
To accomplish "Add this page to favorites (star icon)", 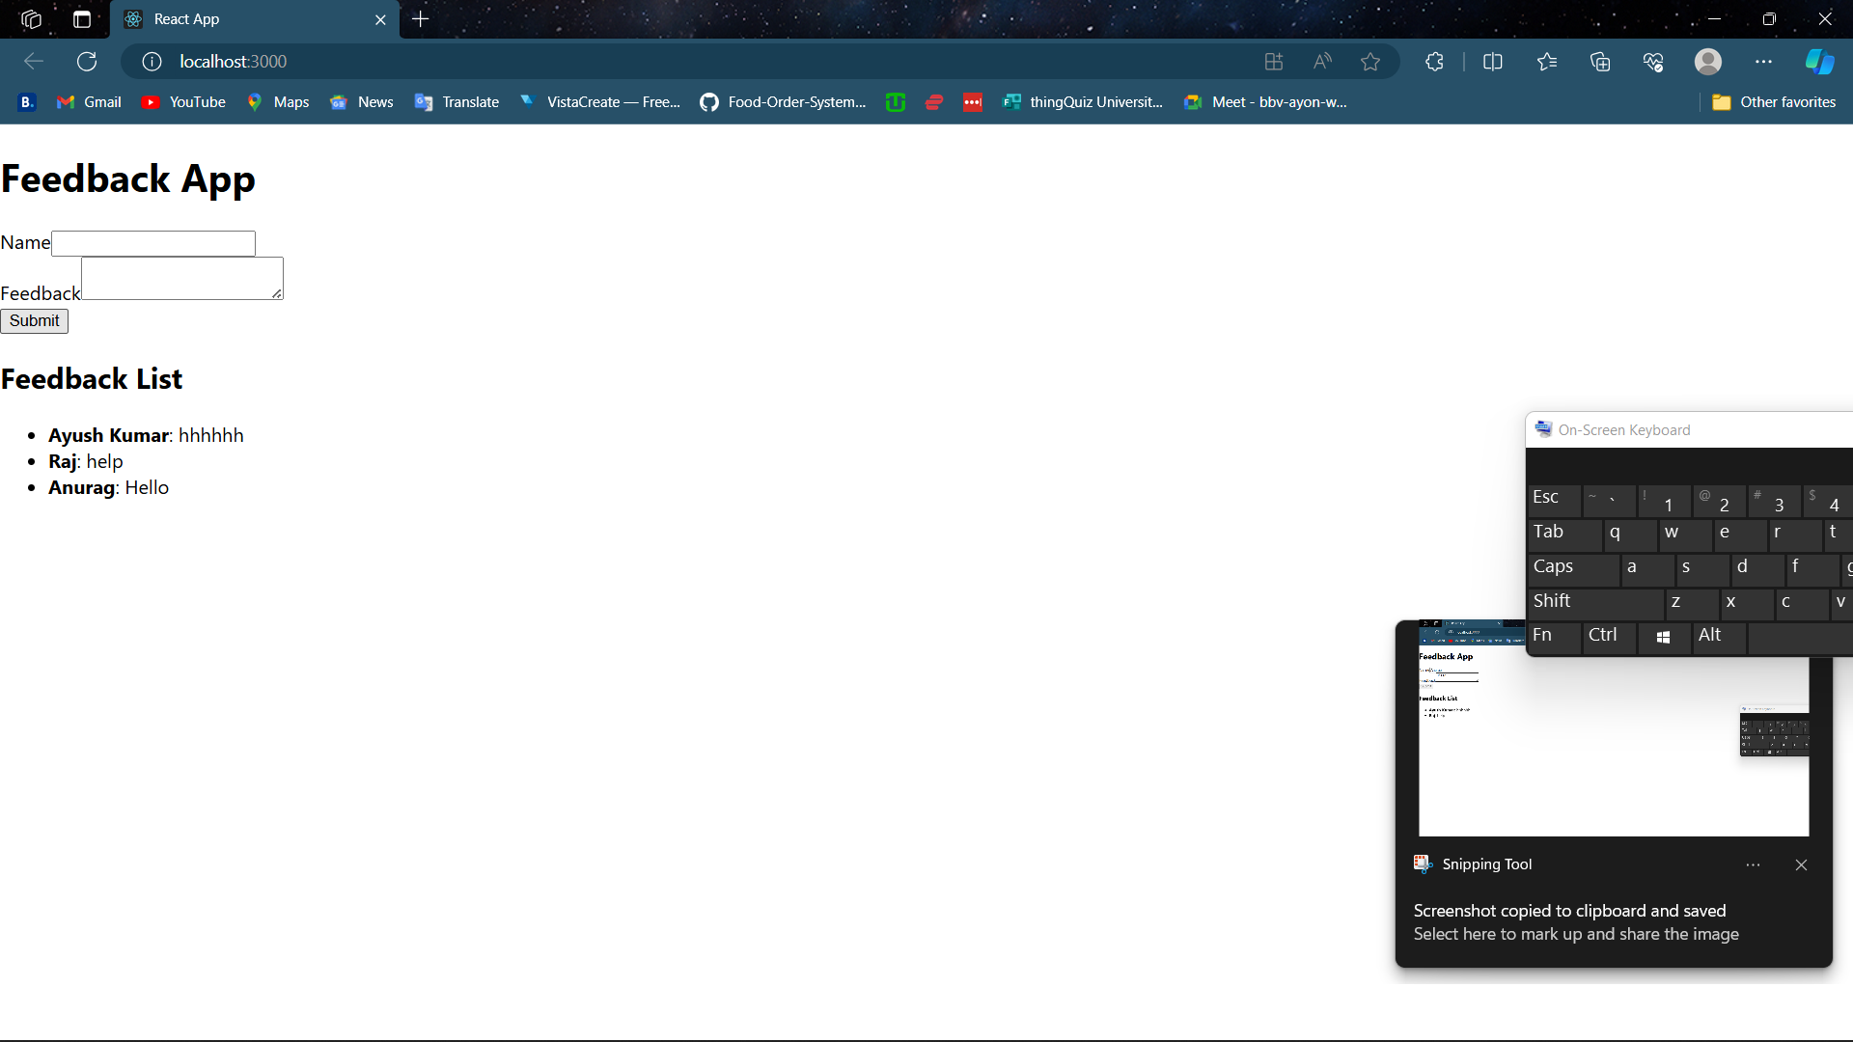I will (1369, 62).
